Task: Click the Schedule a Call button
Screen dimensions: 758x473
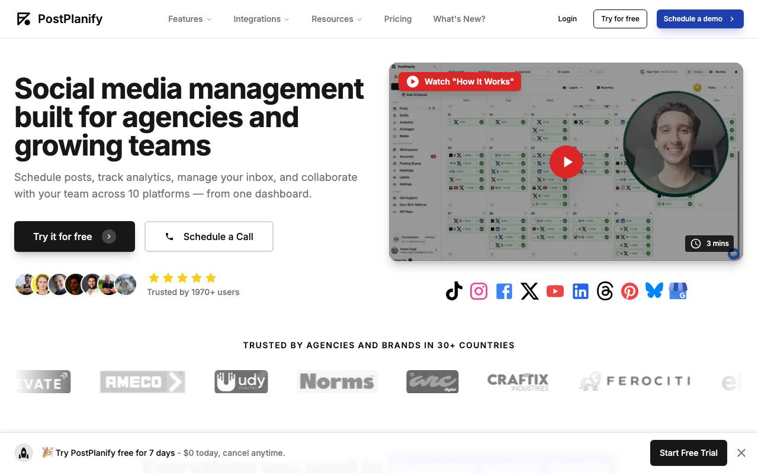Action: pyautogui.click(x=209, y=237)
